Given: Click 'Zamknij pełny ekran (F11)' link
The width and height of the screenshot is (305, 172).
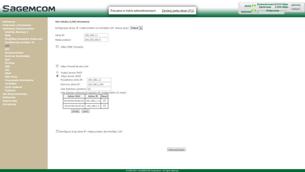Looking at the screenshot, I should (x=178, y=11).
